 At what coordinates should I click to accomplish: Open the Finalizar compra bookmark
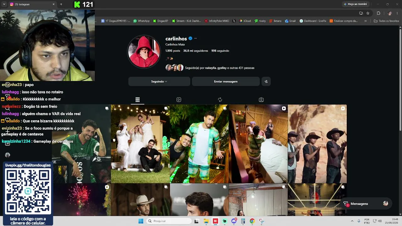[343, 21]
